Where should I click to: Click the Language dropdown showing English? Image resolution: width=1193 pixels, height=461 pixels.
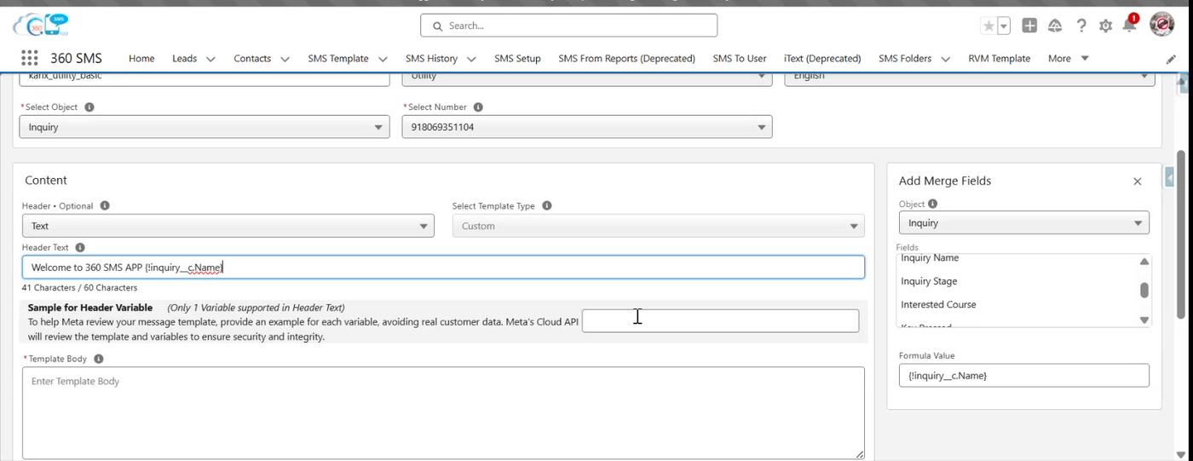click(970, 77)
